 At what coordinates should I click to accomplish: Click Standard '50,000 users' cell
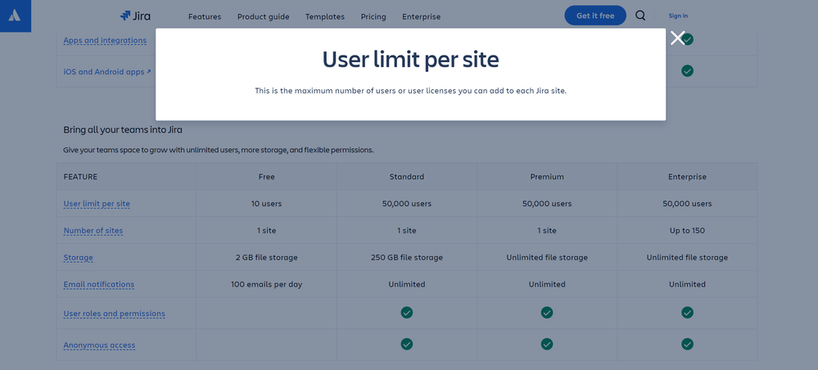click(406, 204)
